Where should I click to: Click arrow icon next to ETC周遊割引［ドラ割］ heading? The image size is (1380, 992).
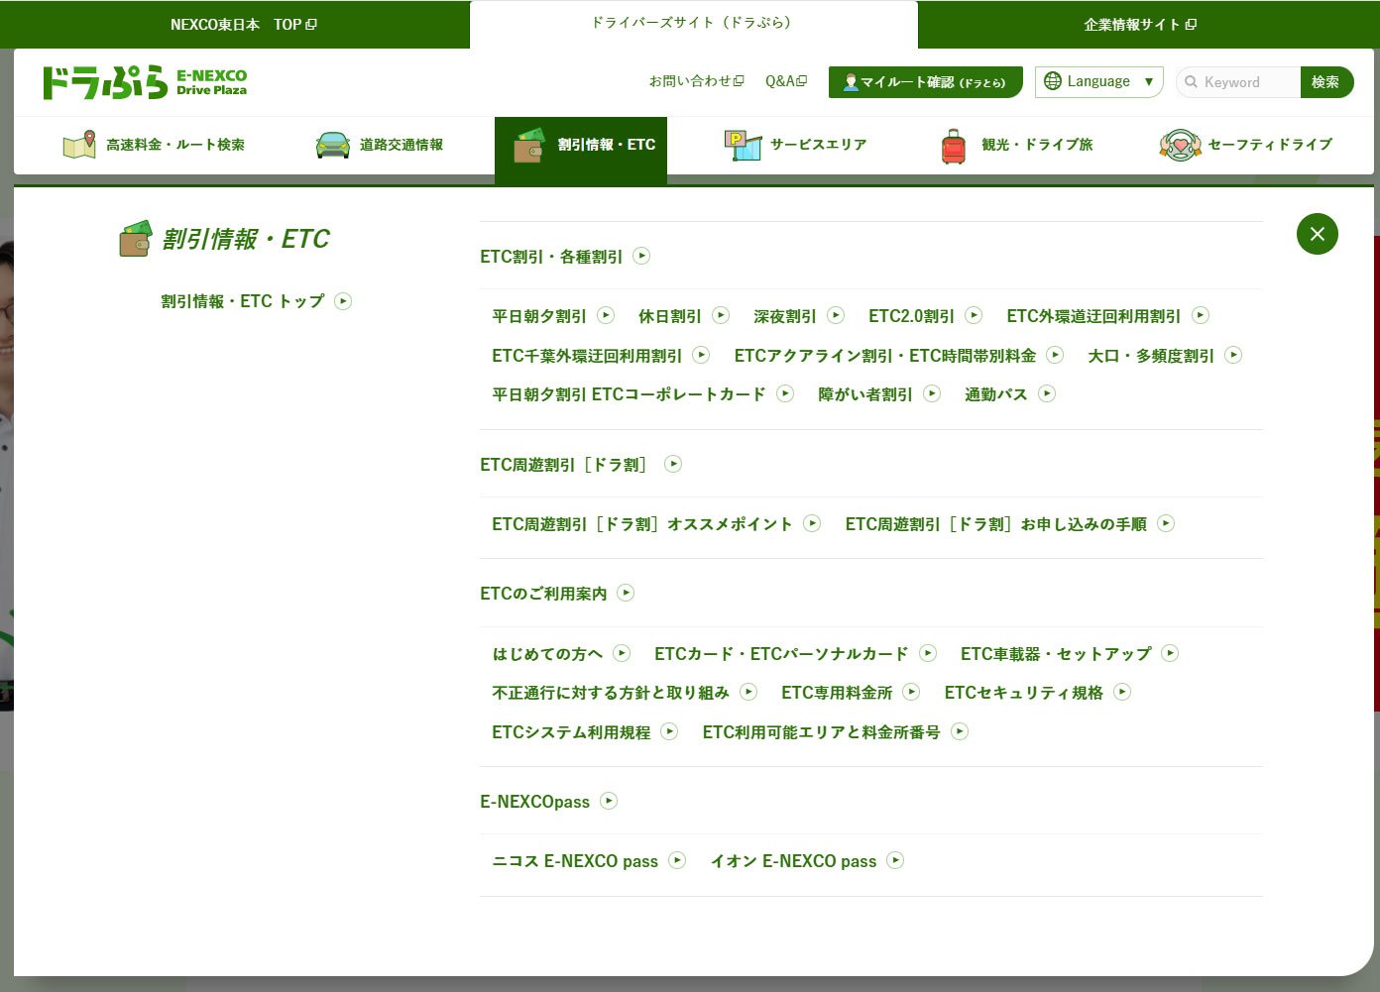[673, 464]
